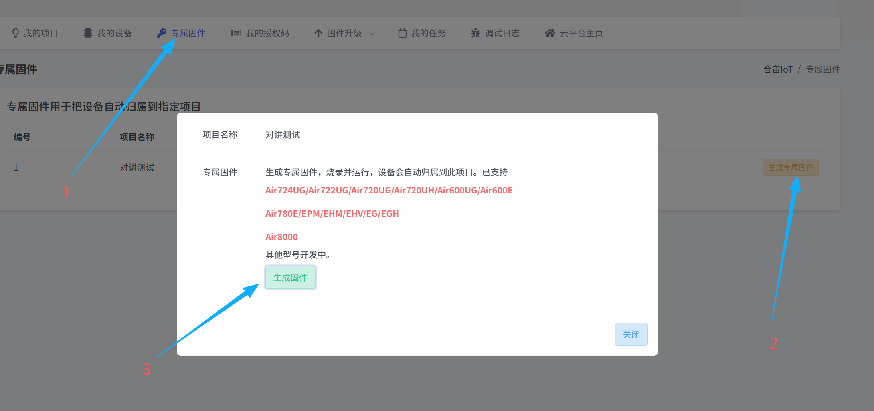Click the key icon beside 专属固件

click(x=162, y=33)
